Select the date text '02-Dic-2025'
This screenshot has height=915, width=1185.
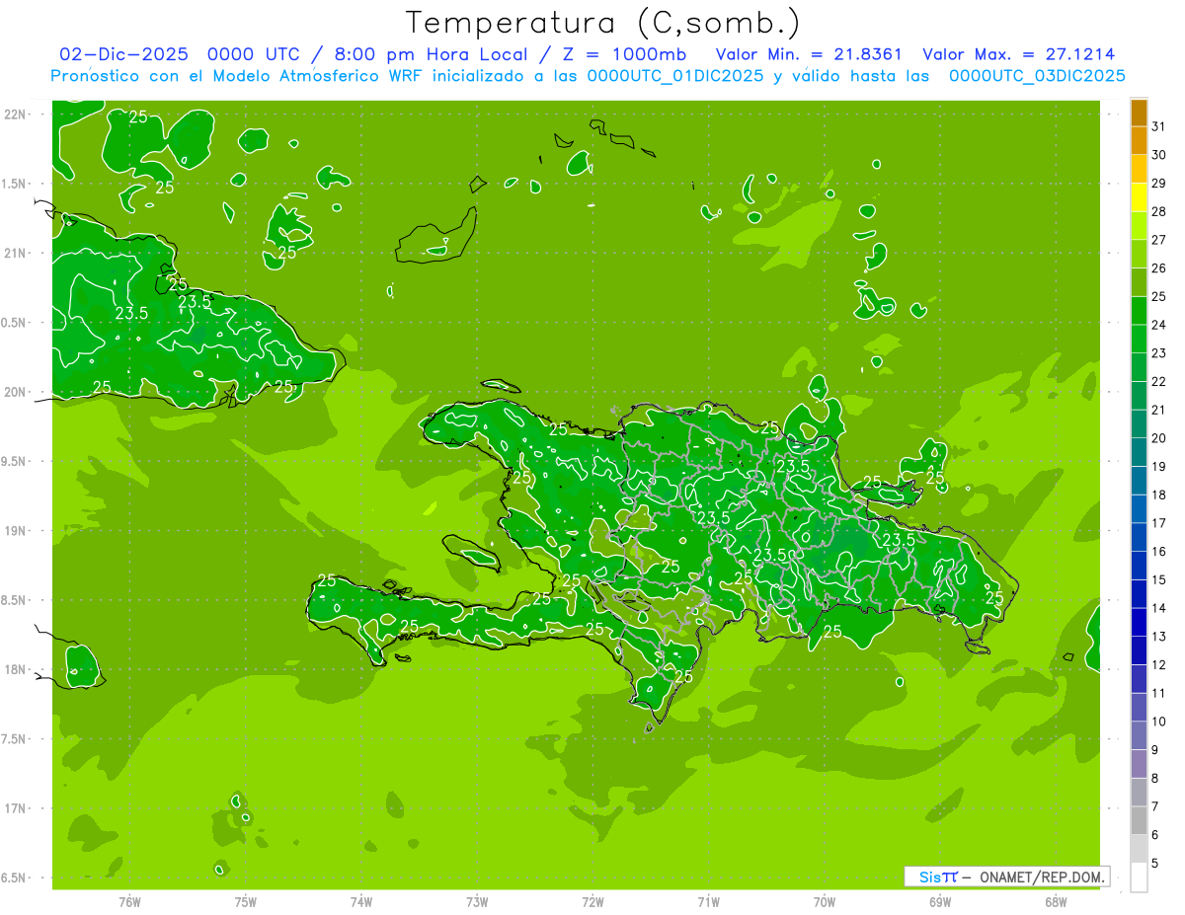point(122,54)
